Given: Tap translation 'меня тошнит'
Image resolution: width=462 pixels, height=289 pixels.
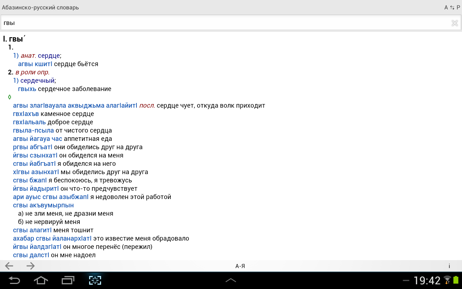Looking at the screenshot, I should pyautogui.click(x=74, y=230).
